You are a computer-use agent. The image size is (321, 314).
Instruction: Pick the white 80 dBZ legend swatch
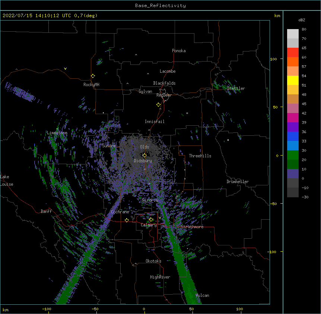click(293, 34)
